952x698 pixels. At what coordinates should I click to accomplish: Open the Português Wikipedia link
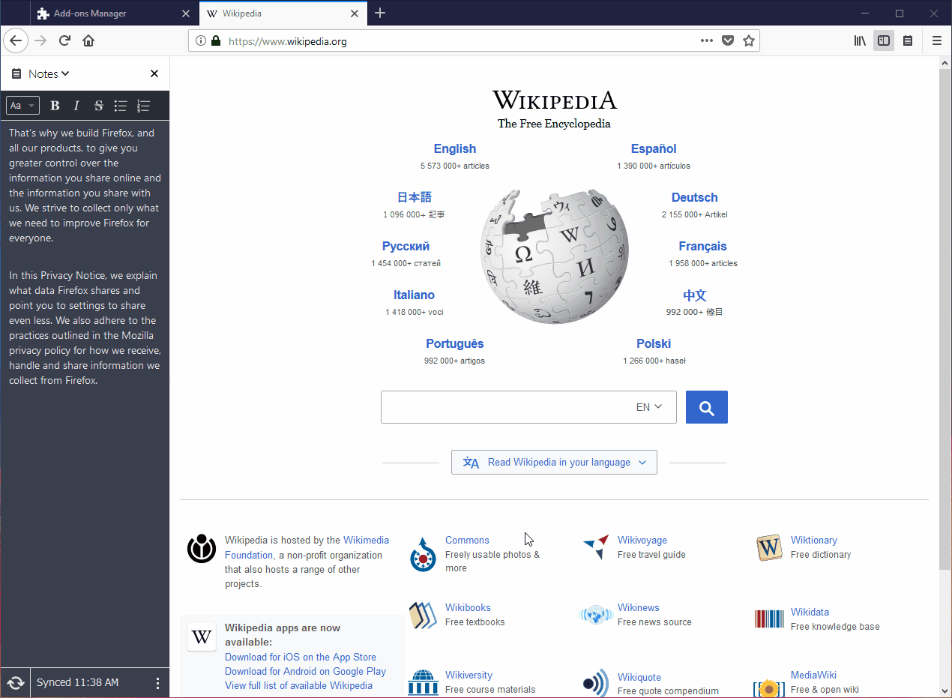click(x=454, y=344)
